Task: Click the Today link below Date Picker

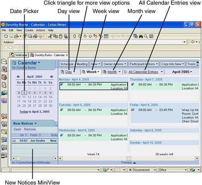Action: click(x=24, y=112)
